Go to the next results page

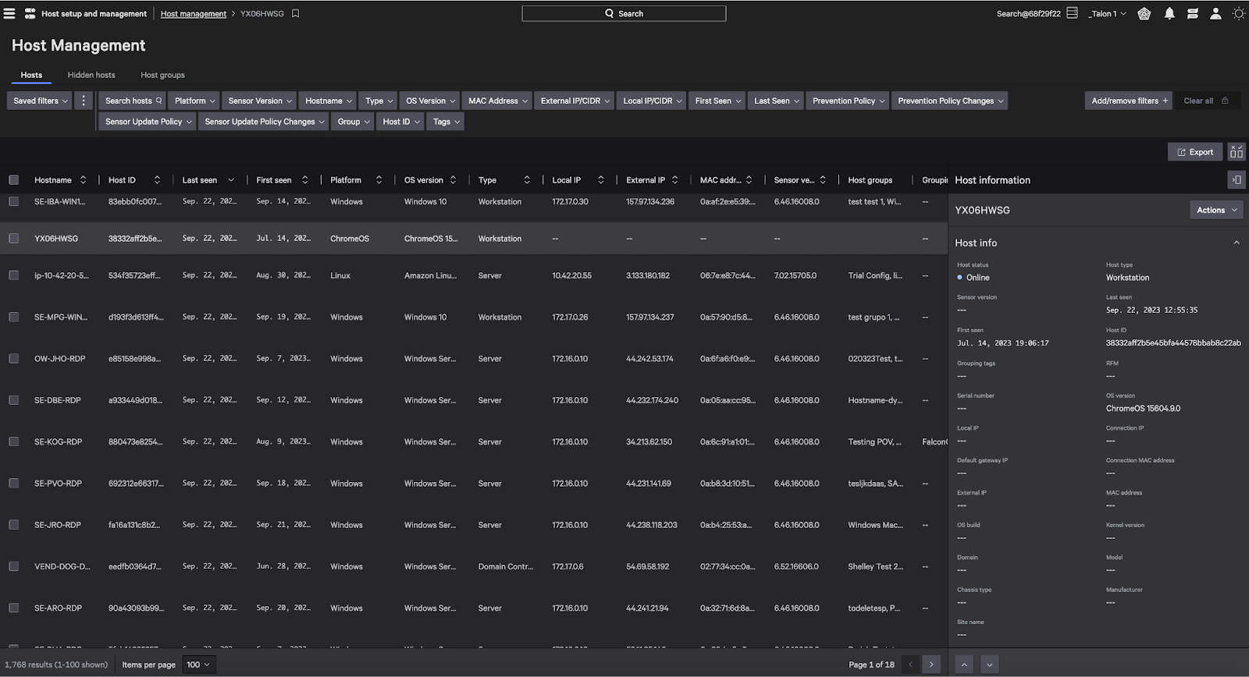(x=931, y=665)
